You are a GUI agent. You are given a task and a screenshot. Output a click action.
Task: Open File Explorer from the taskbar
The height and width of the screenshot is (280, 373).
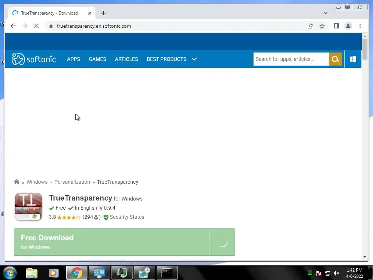(x=32, y=273)
